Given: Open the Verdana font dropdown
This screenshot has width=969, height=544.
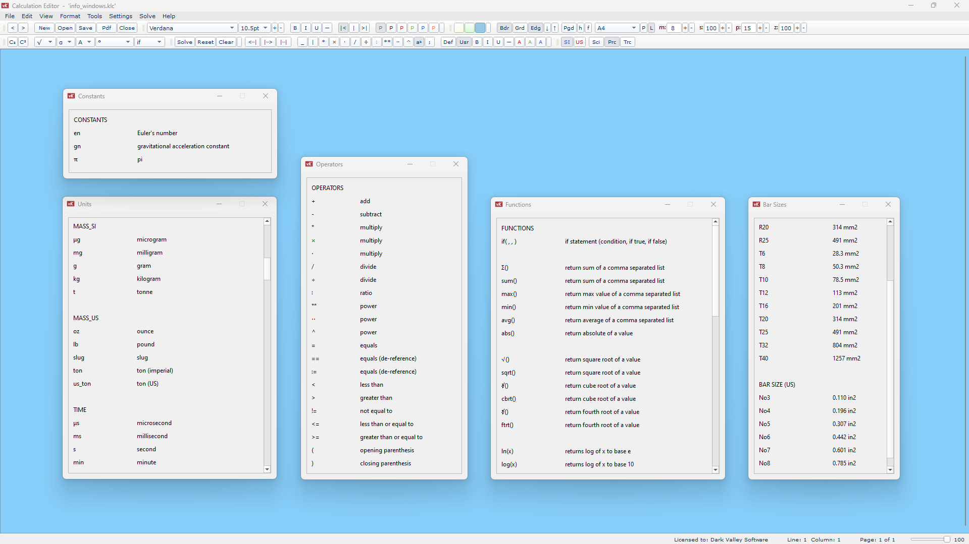Looking at the screenshot, I should click(x=192, y=28).
